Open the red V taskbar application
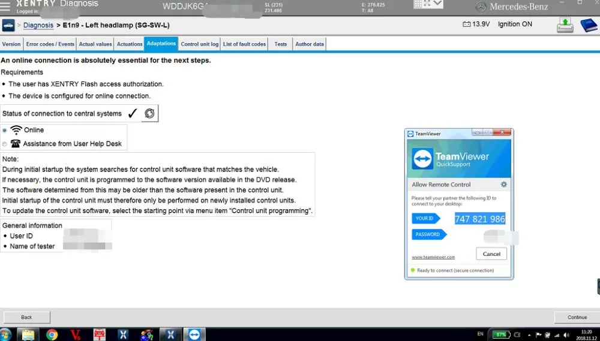 tap(76, 335)
